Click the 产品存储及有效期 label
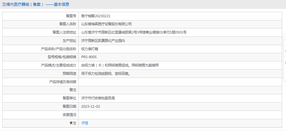This screenshot has height=131, width=286. 63,82
